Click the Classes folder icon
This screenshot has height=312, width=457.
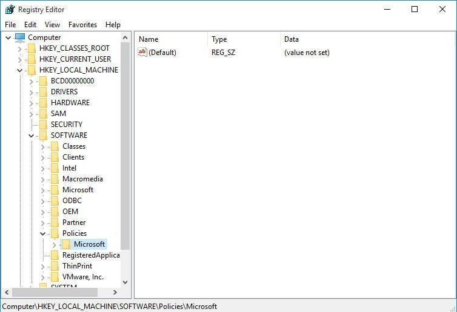[55, 146]
